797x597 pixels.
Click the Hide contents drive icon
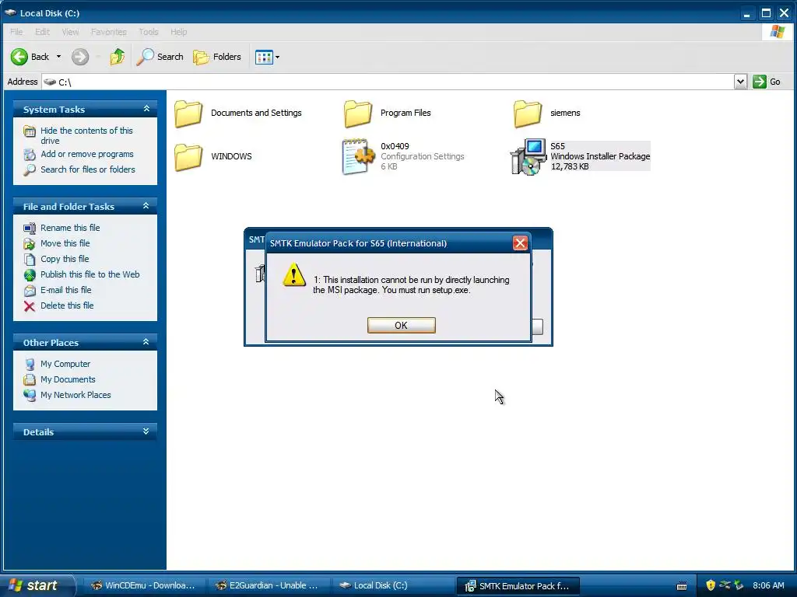[30, 131]
